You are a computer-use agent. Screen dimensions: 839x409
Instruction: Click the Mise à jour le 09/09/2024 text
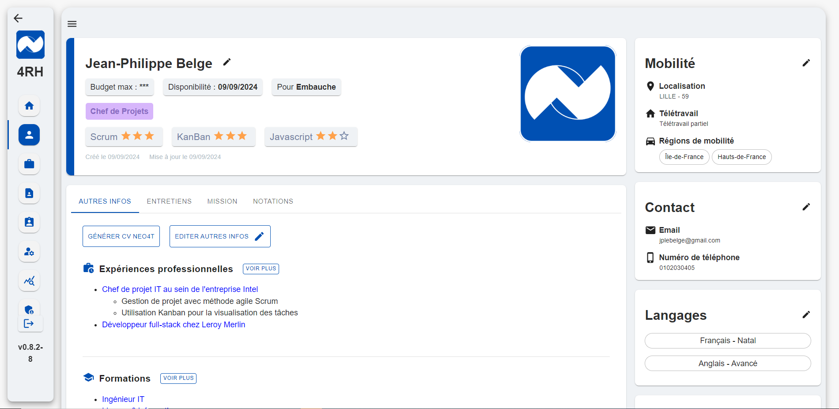185,157
